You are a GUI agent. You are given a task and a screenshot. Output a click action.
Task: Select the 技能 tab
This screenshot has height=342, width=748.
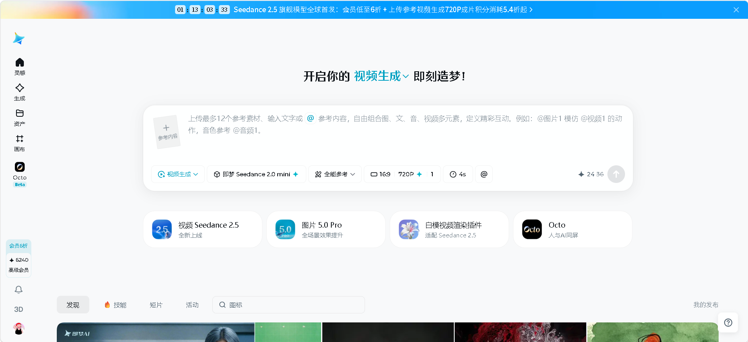point(115,305)
